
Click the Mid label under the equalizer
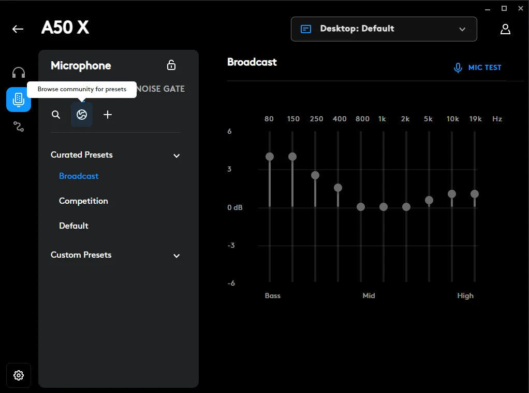369,296
